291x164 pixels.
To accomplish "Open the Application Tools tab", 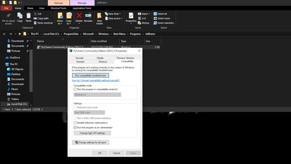I will point(82,8).
